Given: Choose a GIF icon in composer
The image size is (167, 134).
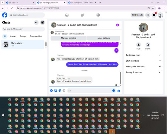Looking at the screenshot, I should point(64,90).
